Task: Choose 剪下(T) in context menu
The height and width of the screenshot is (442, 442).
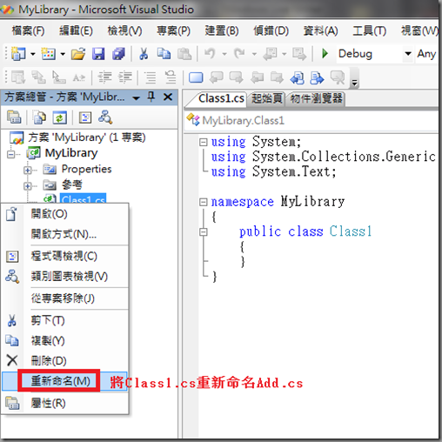Action: tap(64, 320)
